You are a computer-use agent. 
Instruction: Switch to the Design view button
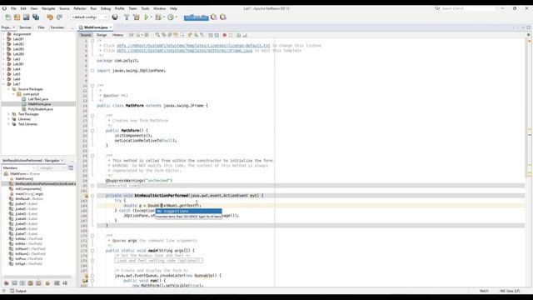102,35
